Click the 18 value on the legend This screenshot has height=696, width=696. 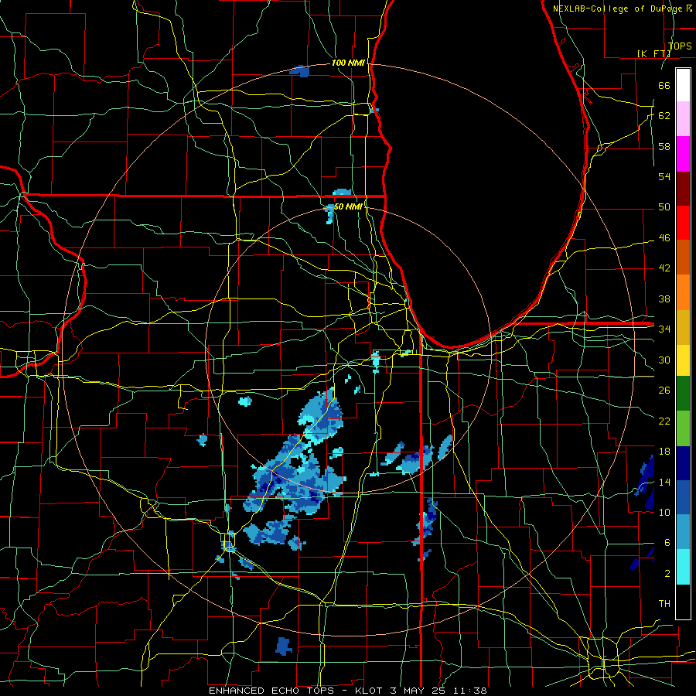[x=664, y=452]
